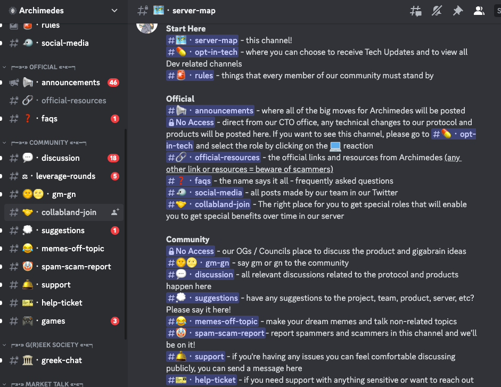Follow official-resources channel mention in message
The width and height of the screenshot is (501, 387).
tap(213, 157)
